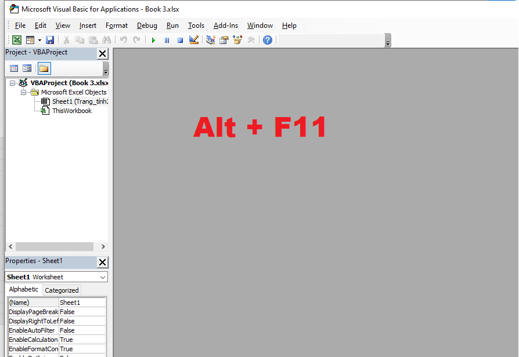Collapse Microsoft Excel Objects folder
The width and height of the screenshot is (519, 357).
[23, 92]
